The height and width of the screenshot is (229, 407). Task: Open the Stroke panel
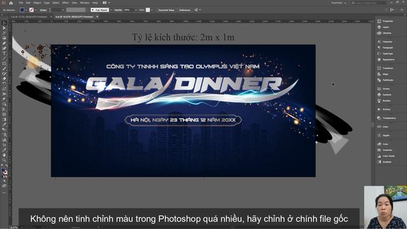coord(384,88)
